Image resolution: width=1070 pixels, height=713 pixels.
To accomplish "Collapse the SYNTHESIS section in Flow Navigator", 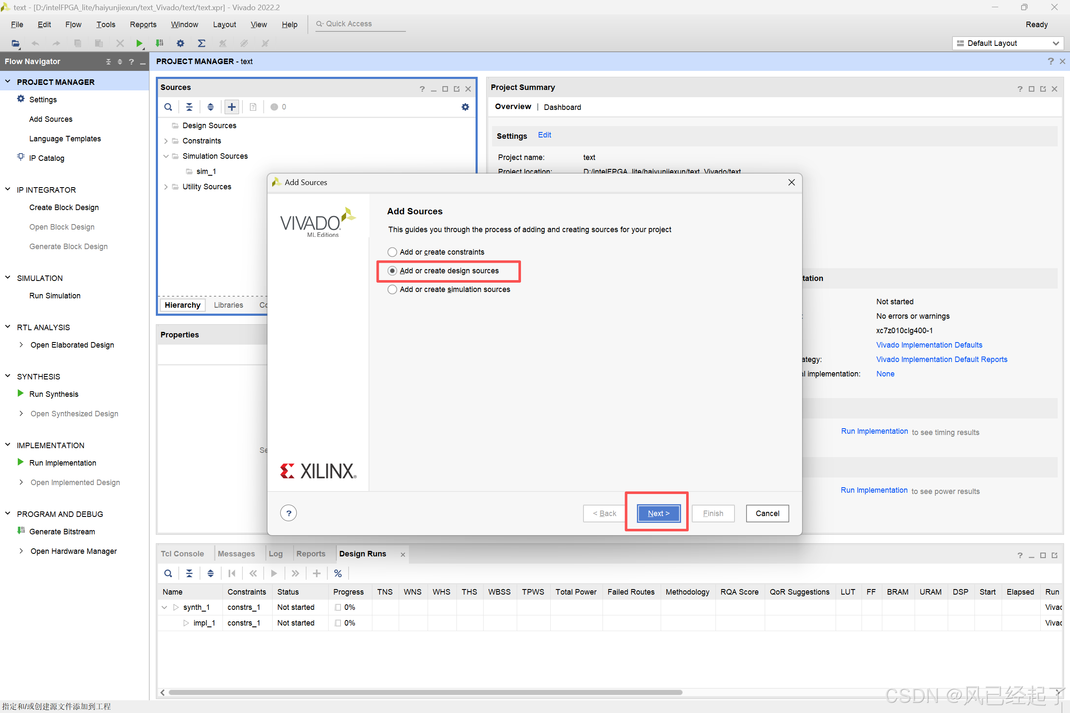I will (8, 376).
